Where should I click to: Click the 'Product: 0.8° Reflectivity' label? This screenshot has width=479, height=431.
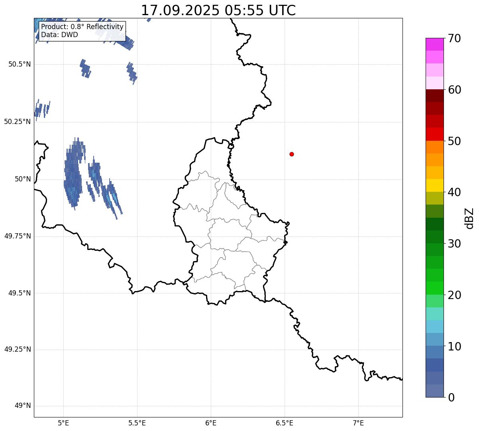point(82,27)
